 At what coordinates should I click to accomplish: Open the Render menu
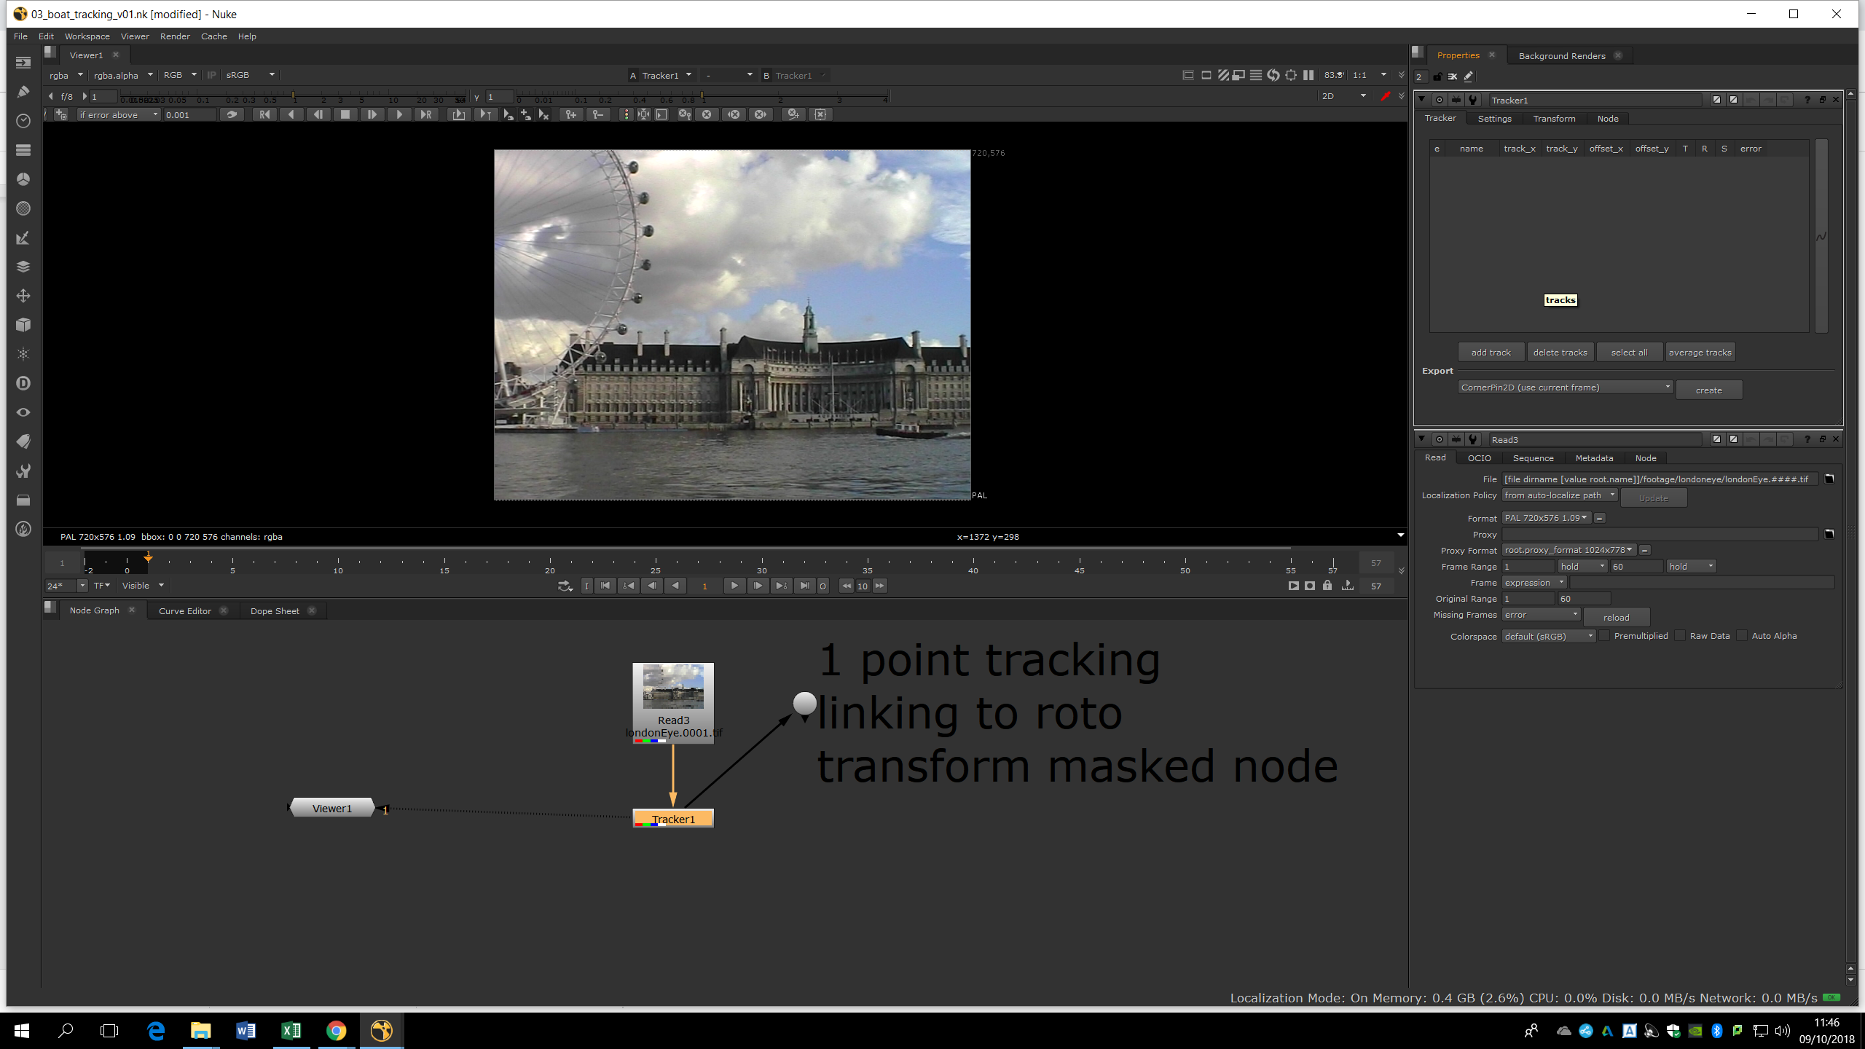(x=175, y=36)
